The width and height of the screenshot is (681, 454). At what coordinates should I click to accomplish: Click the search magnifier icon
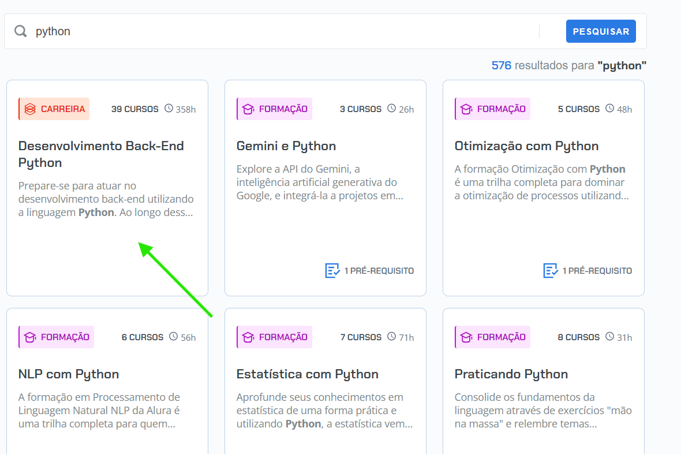coord(21,31)
